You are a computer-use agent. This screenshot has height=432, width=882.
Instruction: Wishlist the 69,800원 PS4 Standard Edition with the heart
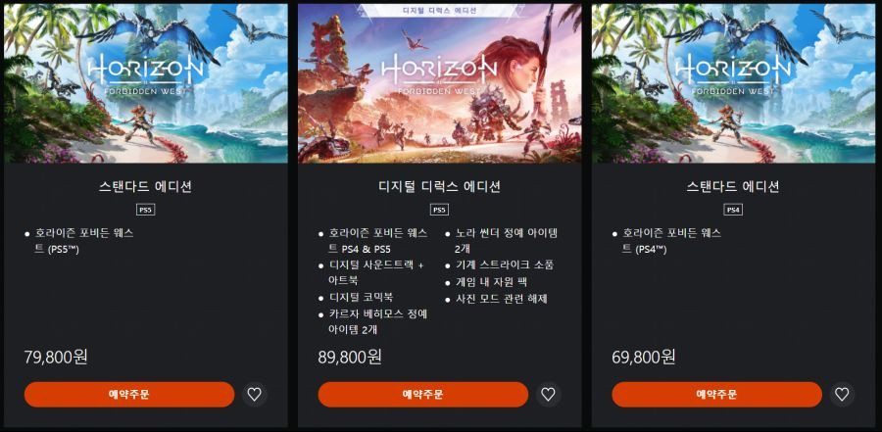842,395
